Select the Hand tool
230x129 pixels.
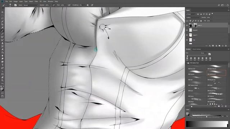point(3,77)
